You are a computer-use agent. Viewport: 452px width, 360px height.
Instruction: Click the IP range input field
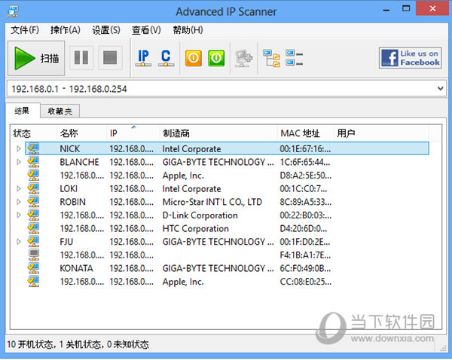pos(221,88)
